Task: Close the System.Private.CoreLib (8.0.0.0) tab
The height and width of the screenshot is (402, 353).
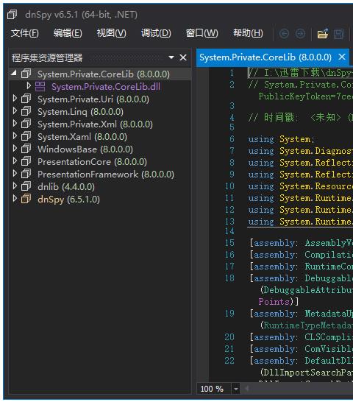Action: pos(342,57)
